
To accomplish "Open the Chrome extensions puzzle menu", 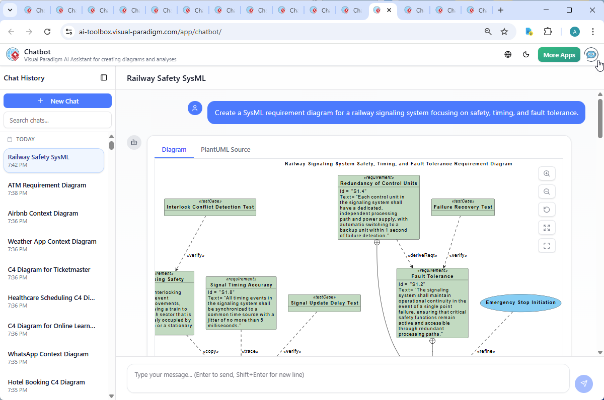I will coord(548,31).
